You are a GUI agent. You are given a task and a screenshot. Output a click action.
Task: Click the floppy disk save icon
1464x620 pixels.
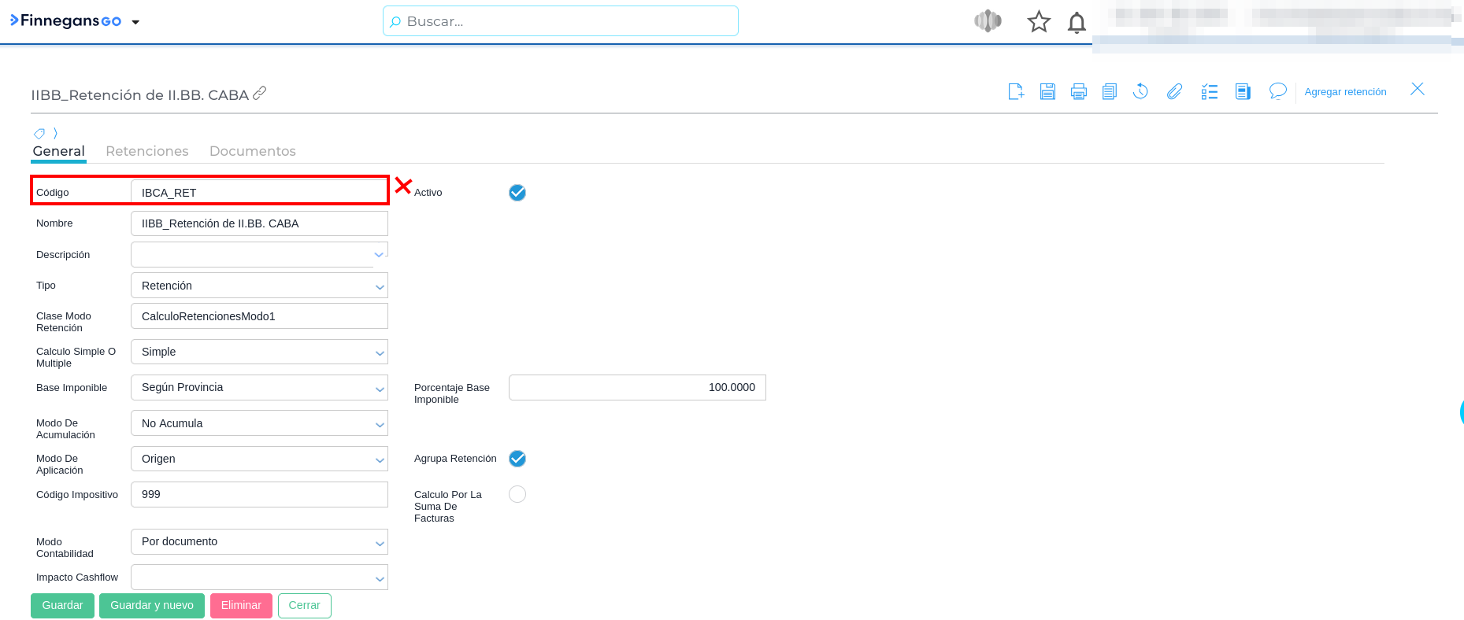point(1047,92)
